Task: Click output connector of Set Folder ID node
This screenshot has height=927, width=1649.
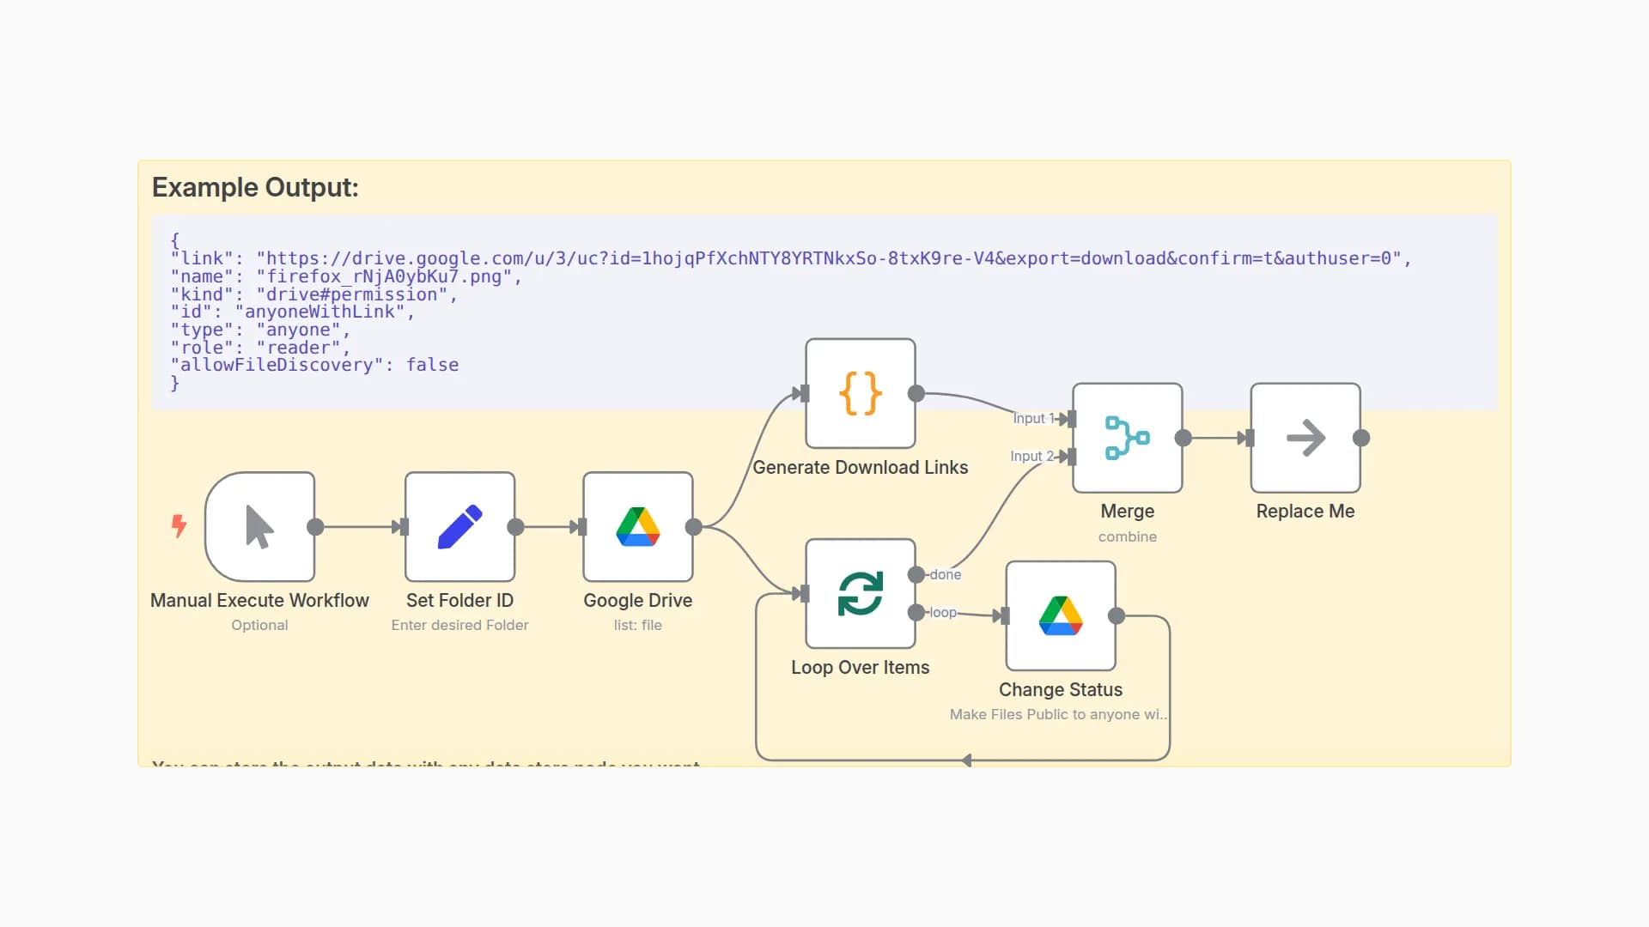Action: (515, 527)
